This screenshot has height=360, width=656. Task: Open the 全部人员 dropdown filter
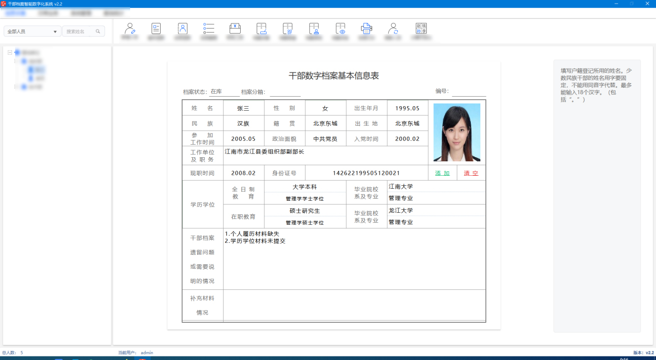click(33, 32)
